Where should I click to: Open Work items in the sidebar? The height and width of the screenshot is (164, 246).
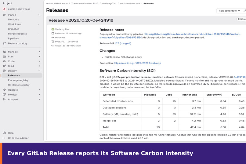pyautogui.click(x=15, y=24)
